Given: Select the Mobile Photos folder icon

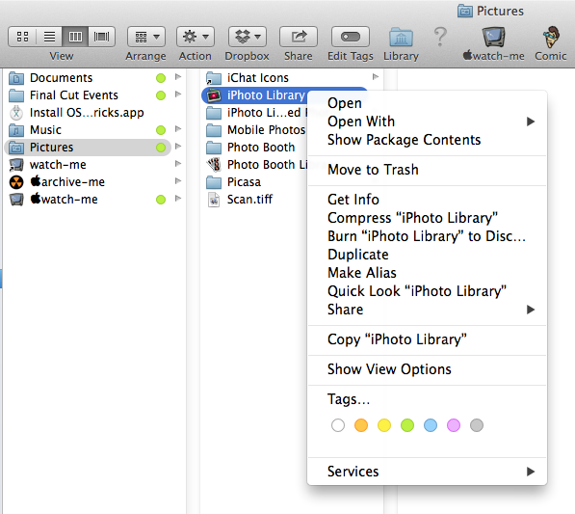Looking at the screenshot, I should 214,130.
